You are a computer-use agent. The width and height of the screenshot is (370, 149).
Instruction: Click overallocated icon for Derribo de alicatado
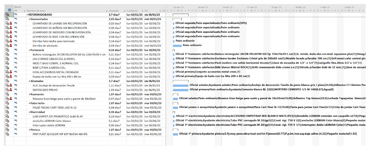pyautogui.click(x=11, y=46)
